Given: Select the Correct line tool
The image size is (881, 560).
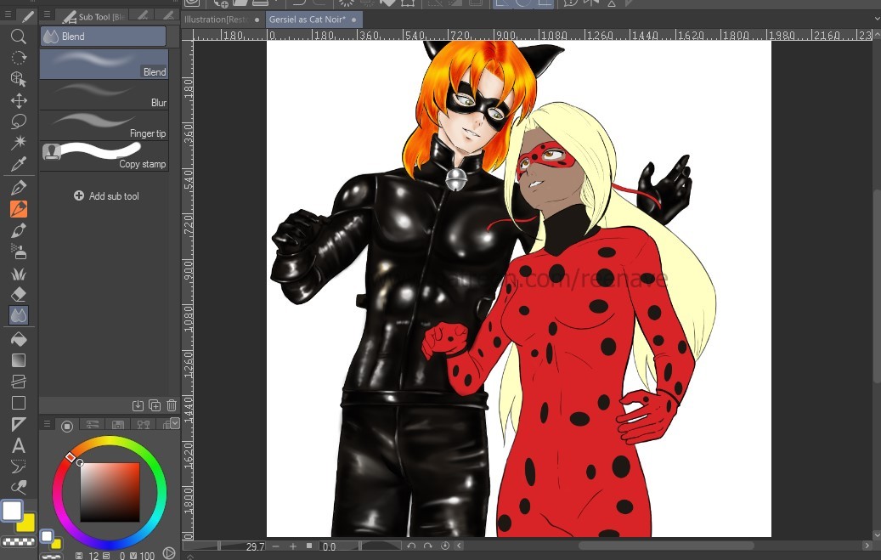Looking at the screenshot, I should click(x=19, y=486).
